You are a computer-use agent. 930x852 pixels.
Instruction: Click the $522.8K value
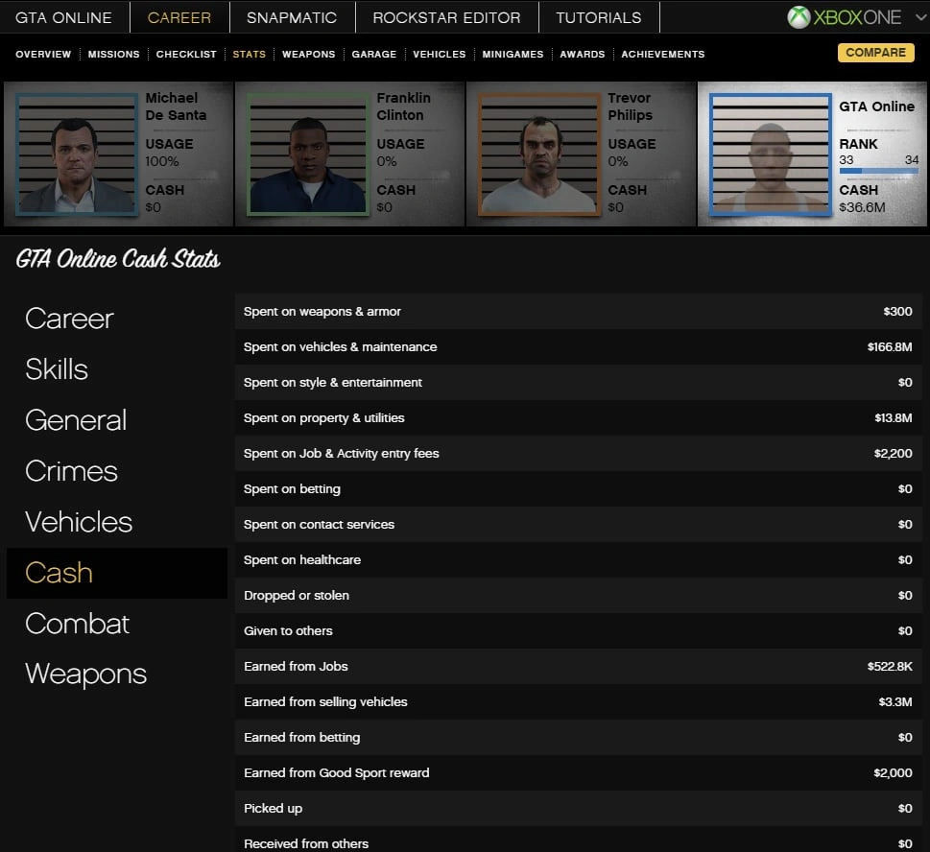click(x=890, y=667)
